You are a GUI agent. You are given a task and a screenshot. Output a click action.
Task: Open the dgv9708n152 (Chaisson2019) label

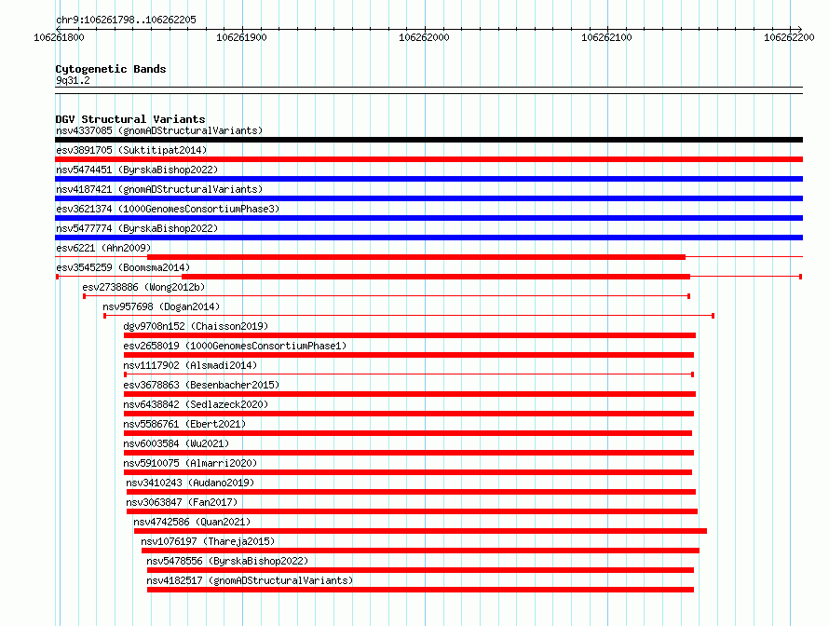click(196, 326)
